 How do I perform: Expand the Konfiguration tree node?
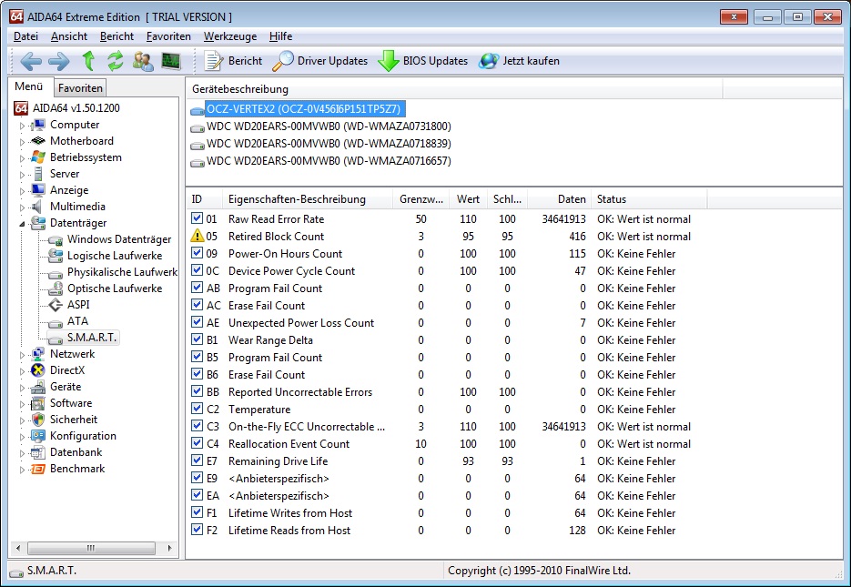coord(22,437)
